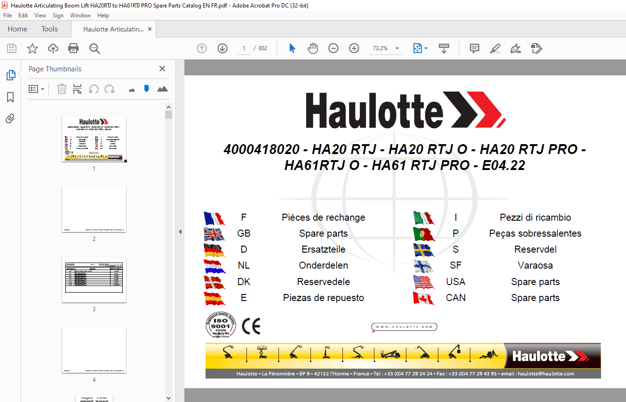
Task: Close the Page Thumbnails panel
Action: click(162, 69)
